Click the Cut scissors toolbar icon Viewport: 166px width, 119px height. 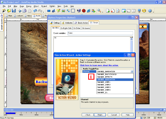point(20,11)
